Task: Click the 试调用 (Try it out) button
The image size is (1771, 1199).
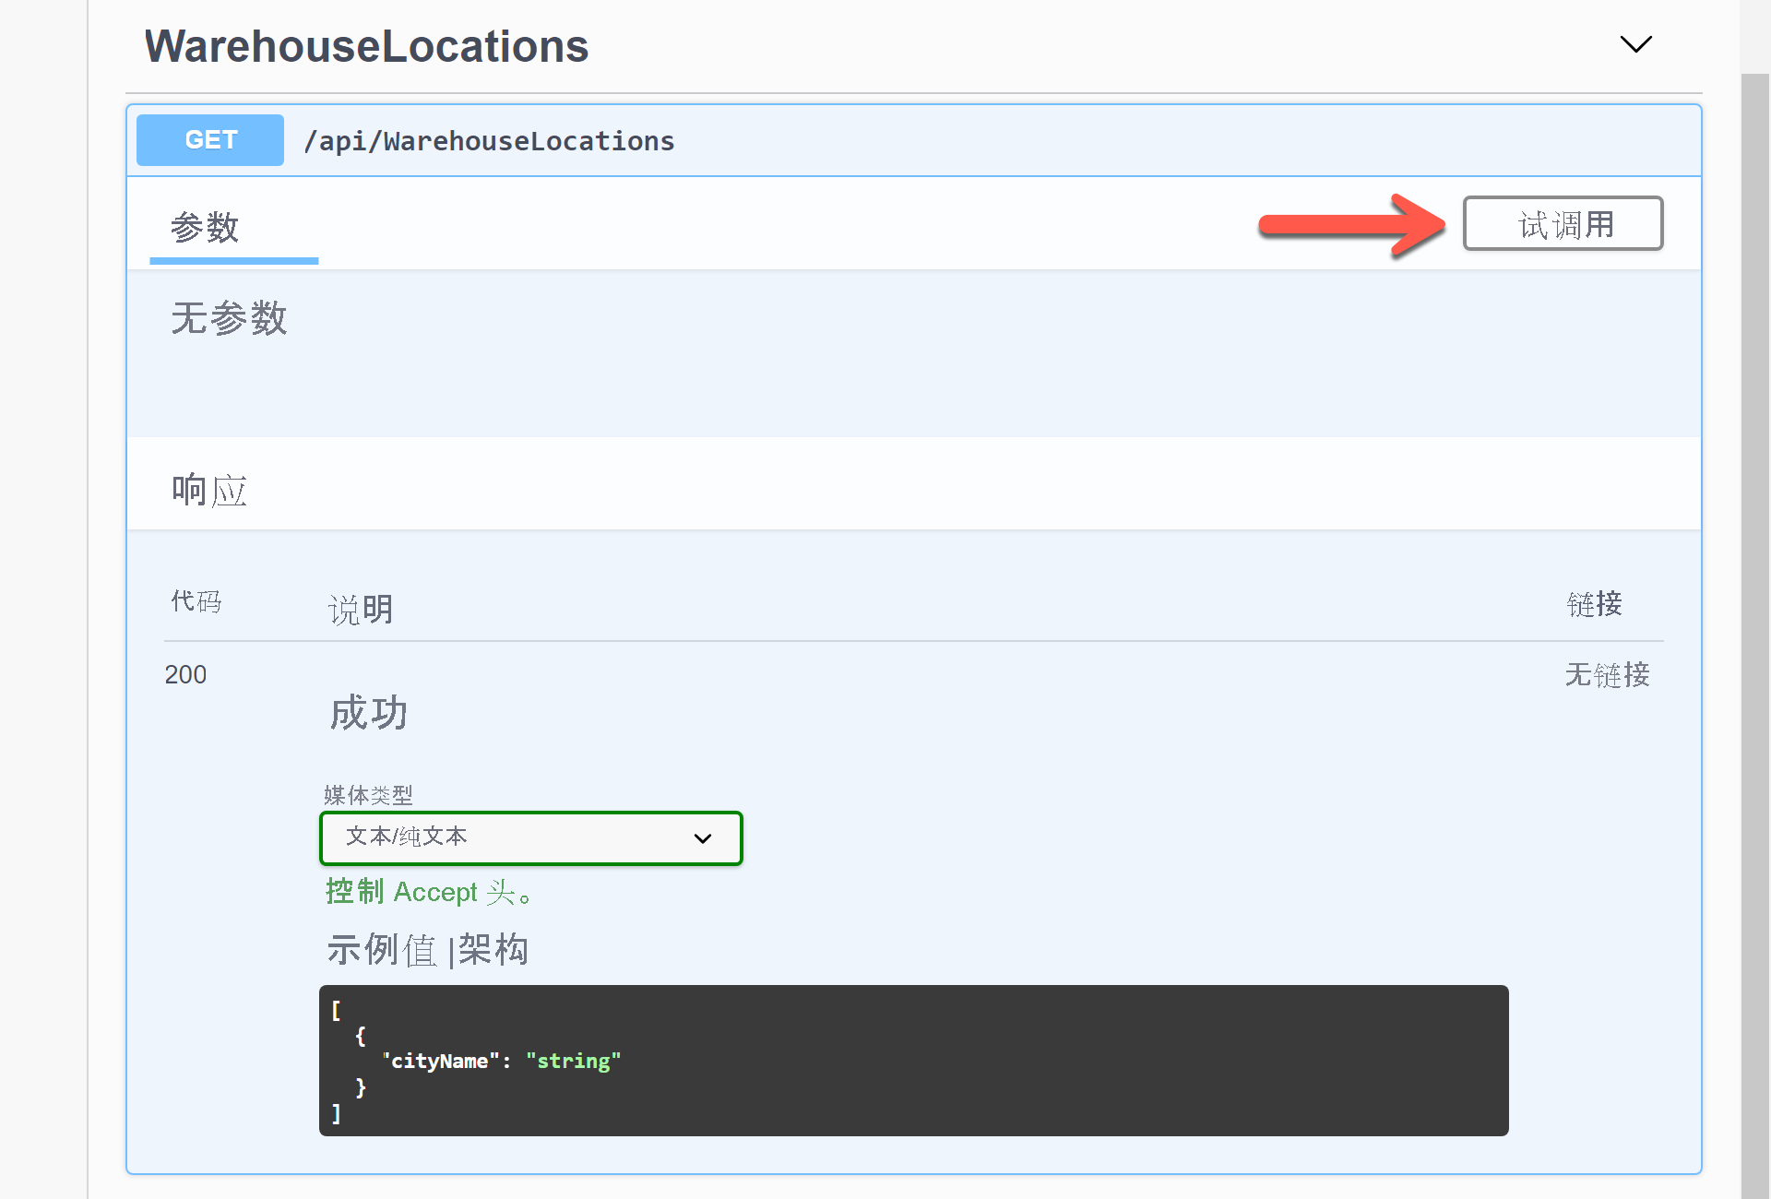Action: 1563,223
